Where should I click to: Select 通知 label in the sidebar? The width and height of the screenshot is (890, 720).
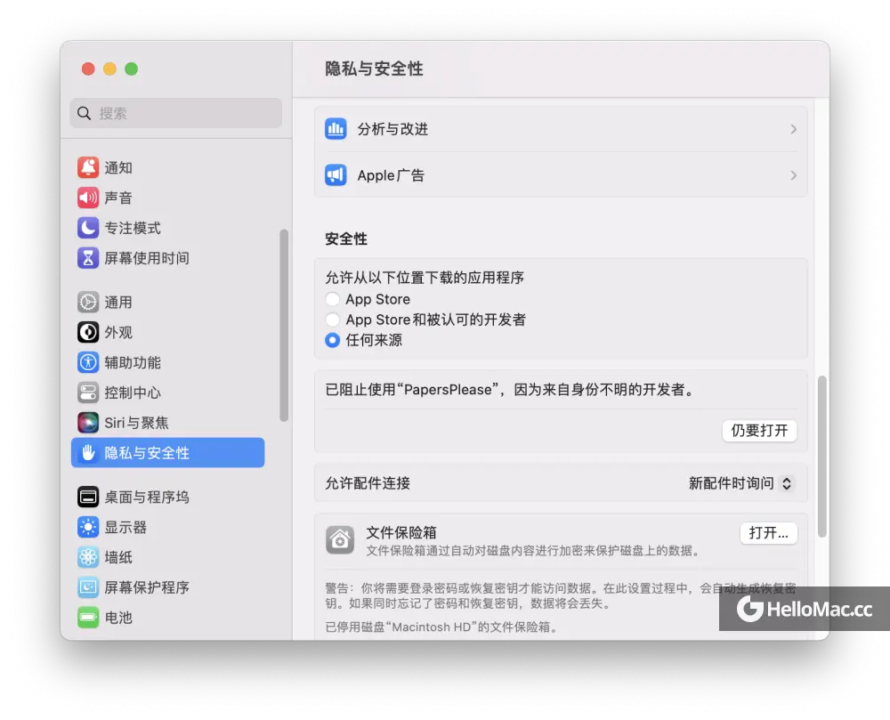coord(118,168)
